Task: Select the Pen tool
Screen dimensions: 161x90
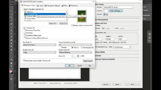Action: click(x=11, y=50)
